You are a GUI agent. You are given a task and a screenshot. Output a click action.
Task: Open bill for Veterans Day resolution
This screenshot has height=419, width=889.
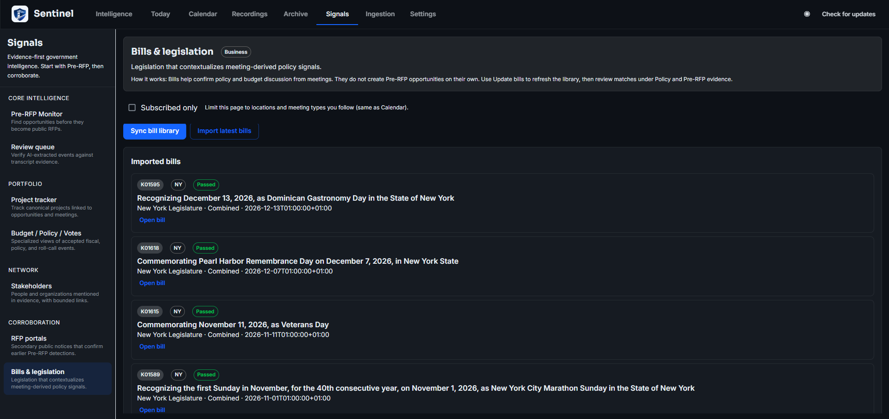(x=152, y=347)
